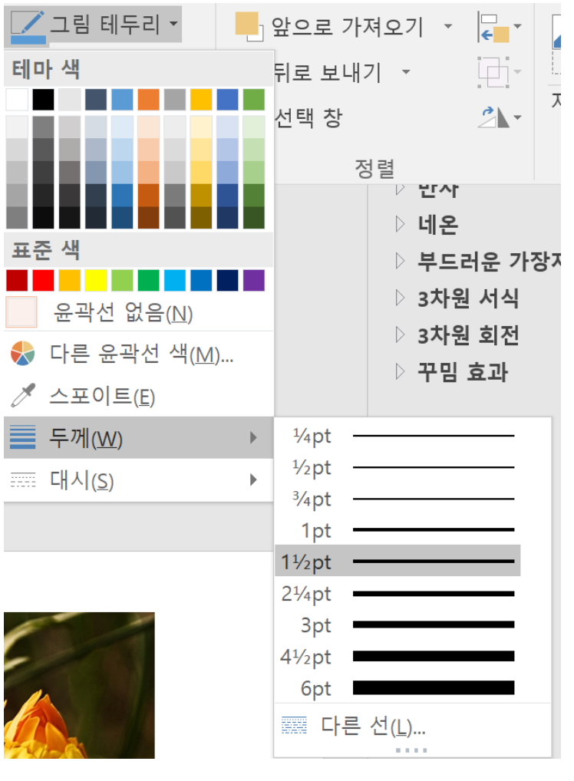Viewport: 574px width, 781px height.
Task: Click the rotate objects icon
Action: point(493,117)
